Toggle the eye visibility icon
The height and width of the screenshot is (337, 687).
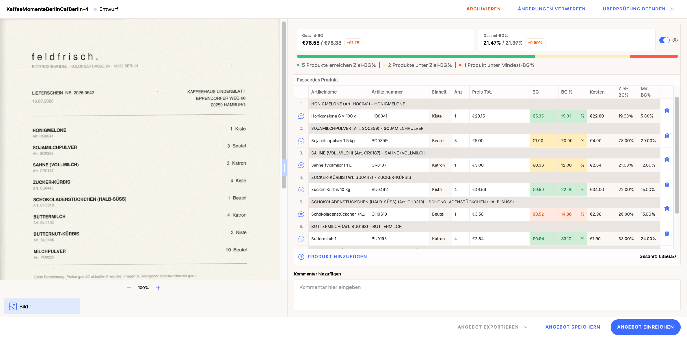coord(675,40)
